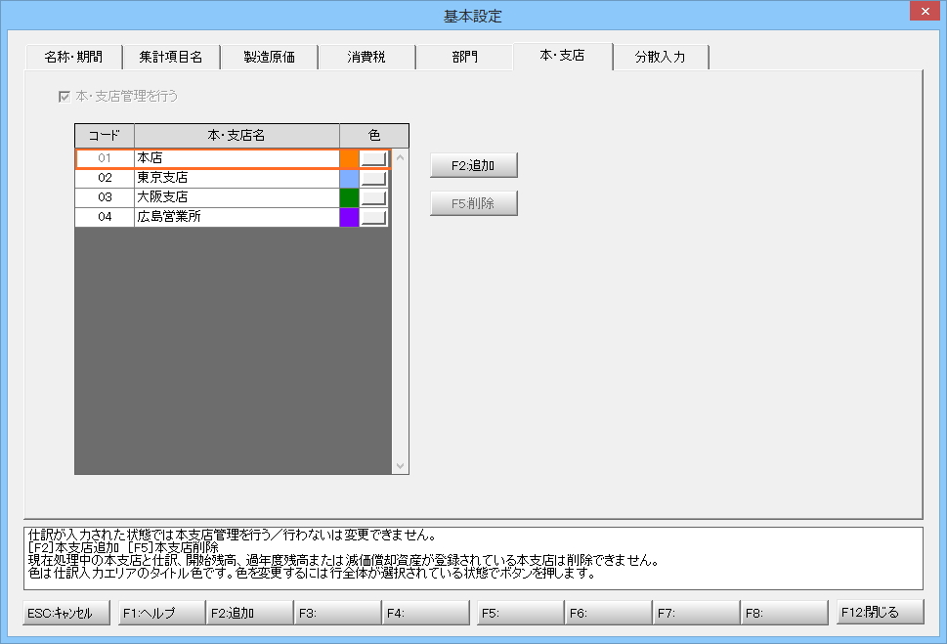Open the 分散入力 tab

click(x=660, y=57)
